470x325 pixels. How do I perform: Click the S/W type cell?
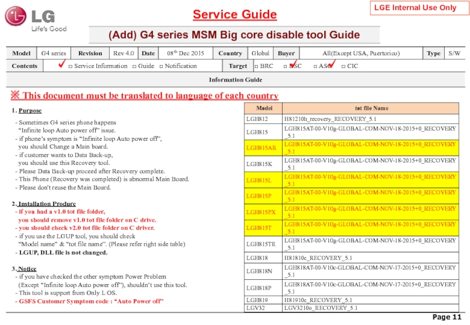tap(454, 53)
